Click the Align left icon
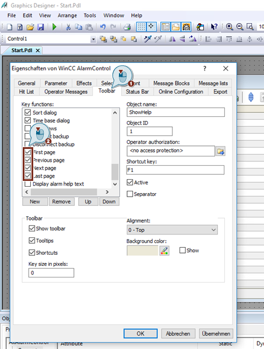 click(209, 39)
